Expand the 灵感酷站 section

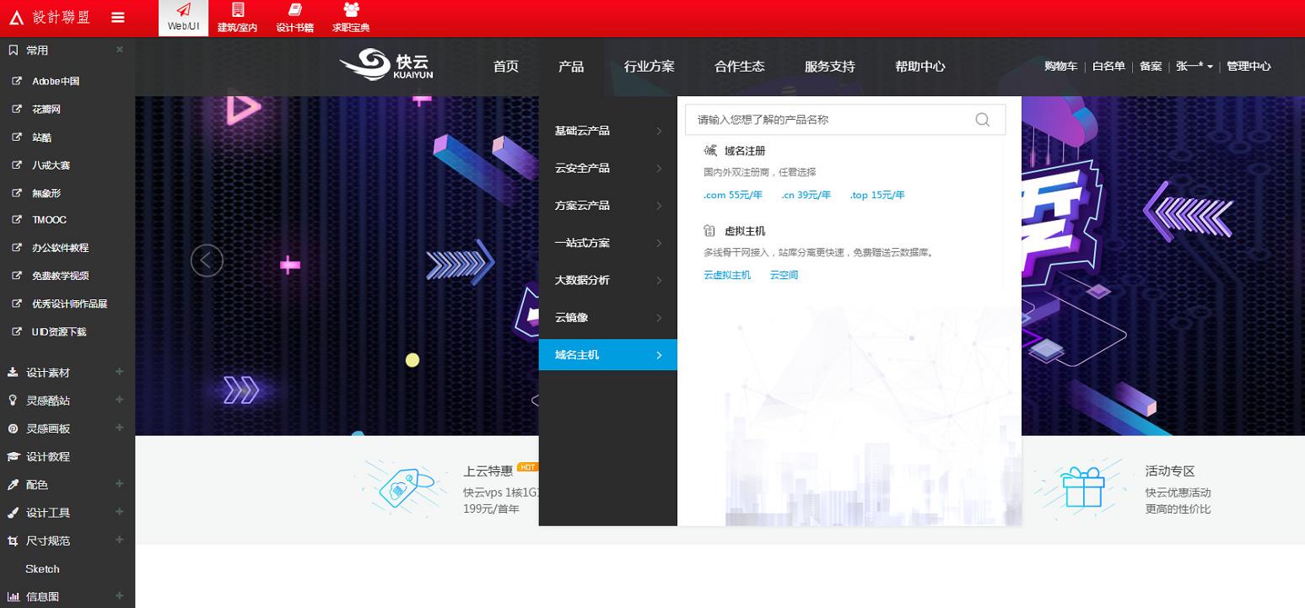pos(119,401)
